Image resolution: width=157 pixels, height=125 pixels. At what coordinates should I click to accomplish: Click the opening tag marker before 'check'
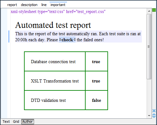(60, 40)
